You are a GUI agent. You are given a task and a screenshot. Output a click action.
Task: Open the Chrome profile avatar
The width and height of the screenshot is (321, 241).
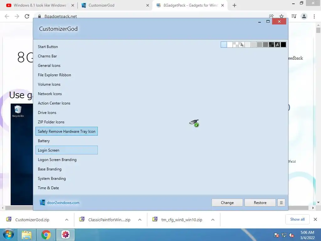tap(304, 16)
